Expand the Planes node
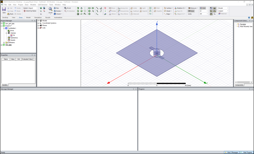The image size is (254, 154). pyautogui.click(x=38, y=25)
